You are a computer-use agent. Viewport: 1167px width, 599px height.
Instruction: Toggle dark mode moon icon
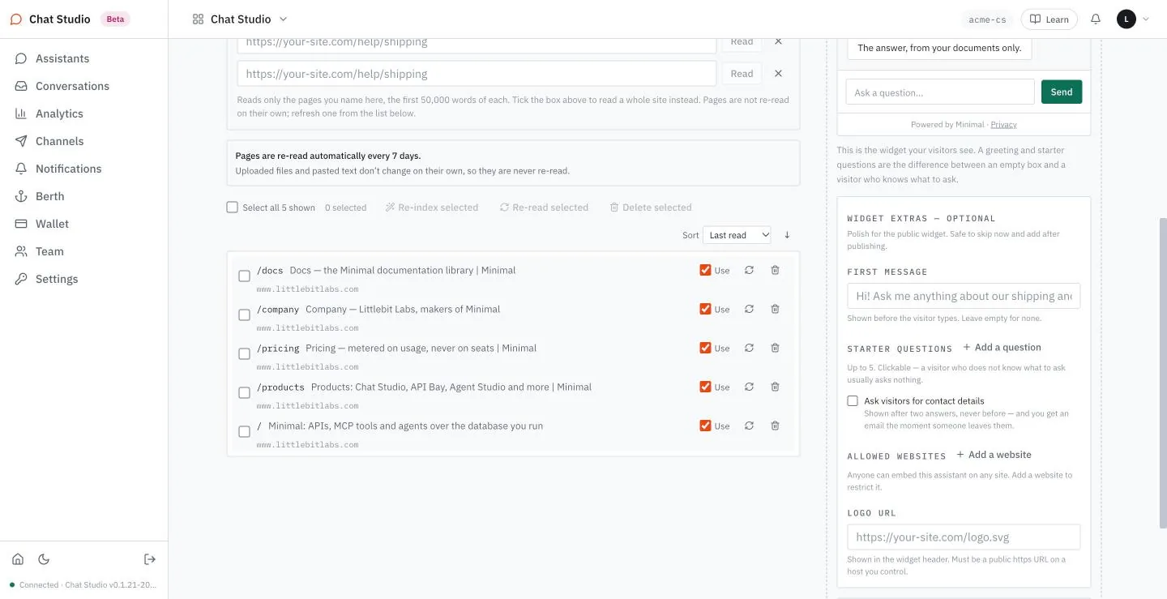[44, 559]
